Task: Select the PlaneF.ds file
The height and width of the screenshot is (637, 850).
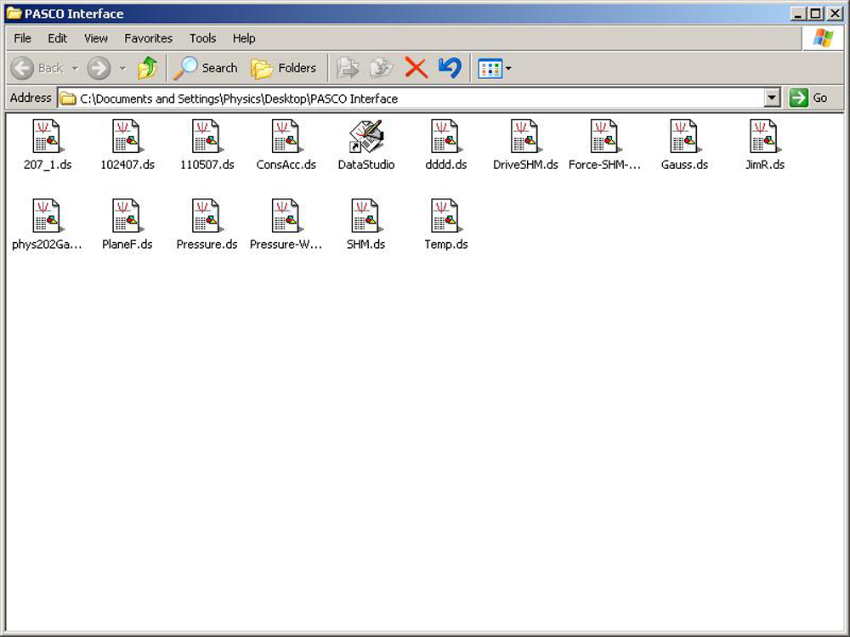Action: pyautogui.click(x=127, y=217)
